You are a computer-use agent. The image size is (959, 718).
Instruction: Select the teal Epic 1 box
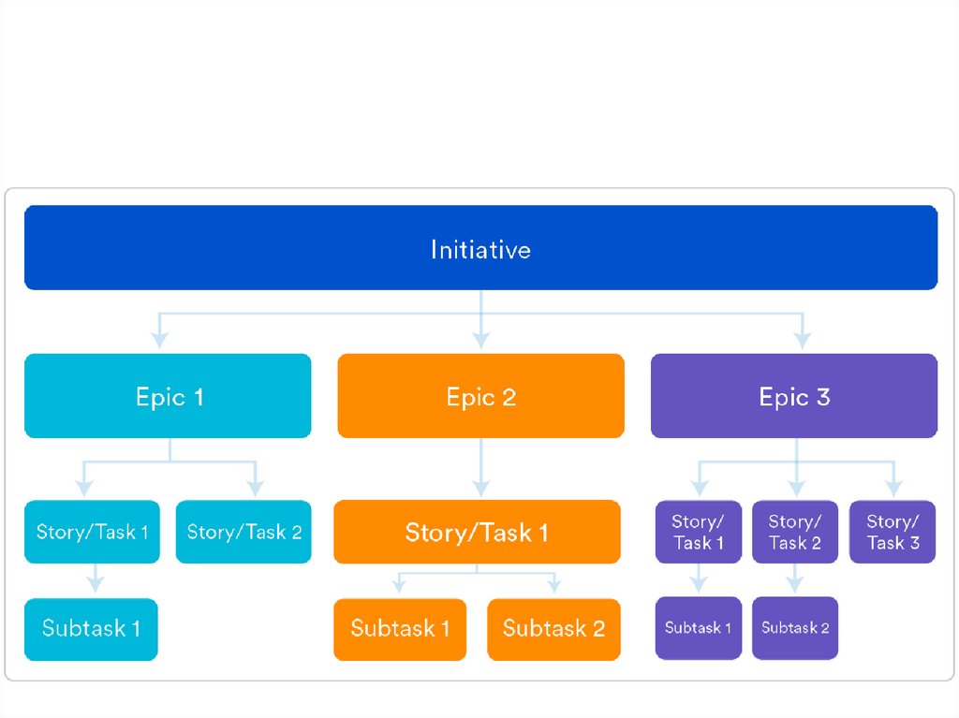[x=168, y=396]
